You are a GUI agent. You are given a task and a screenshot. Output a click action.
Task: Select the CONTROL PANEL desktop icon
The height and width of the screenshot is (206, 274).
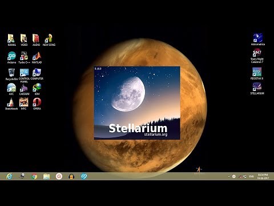(x=24, y=76)
